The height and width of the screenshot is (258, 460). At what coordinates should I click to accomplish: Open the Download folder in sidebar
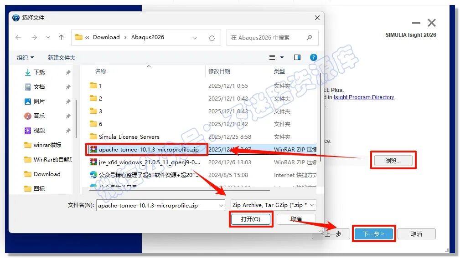pos(47,174)
